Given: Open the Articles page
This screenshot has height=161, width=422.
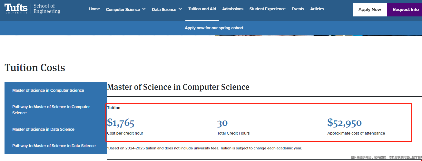Looking at the screenshot, I should [317, 9].
